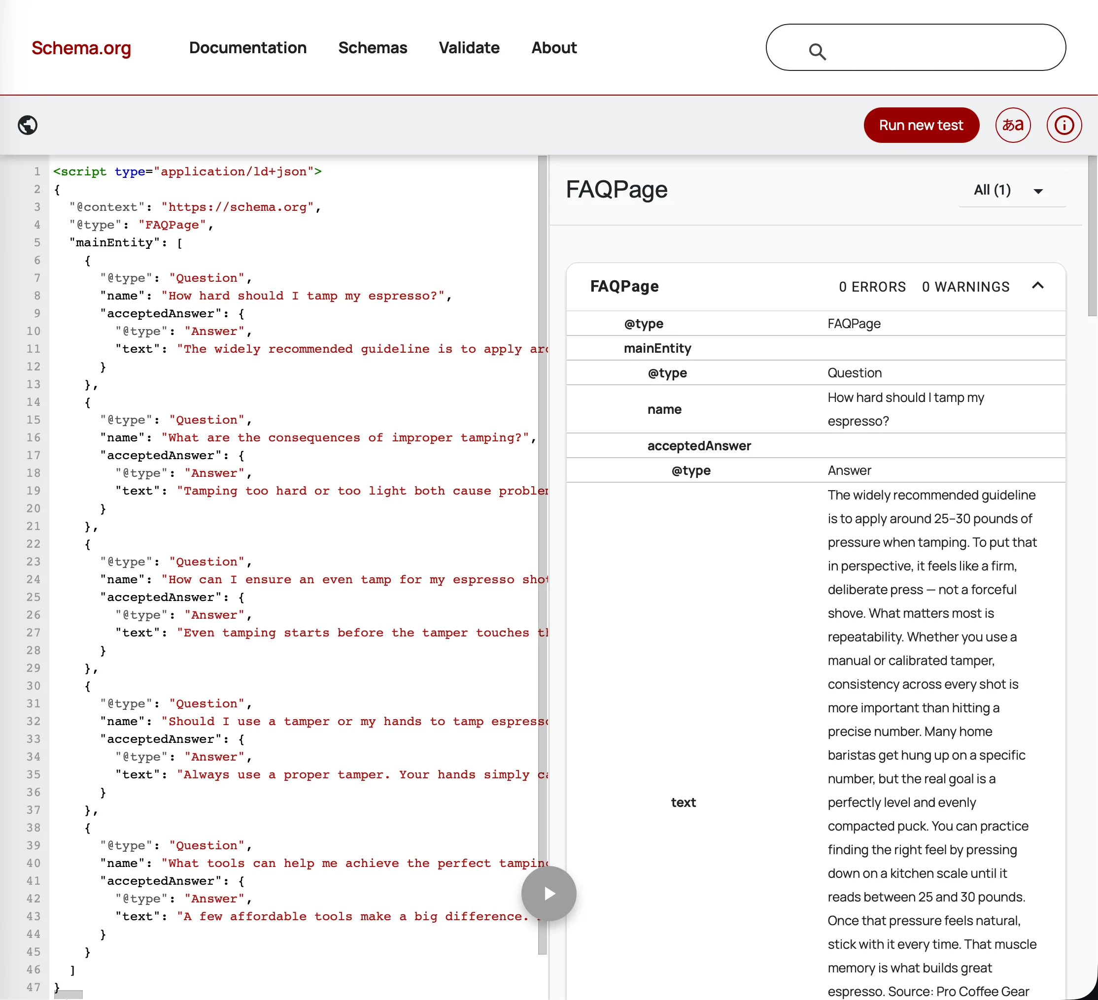Click the code editor horizontal scrollbar thumb

69,995
